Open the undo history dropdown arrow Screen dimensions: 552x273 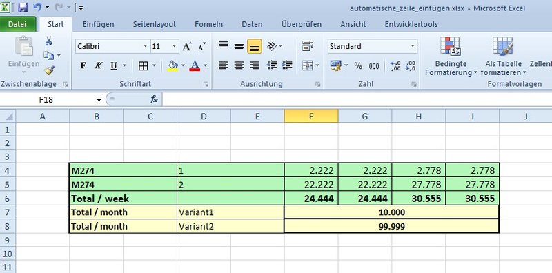[47, 7]
